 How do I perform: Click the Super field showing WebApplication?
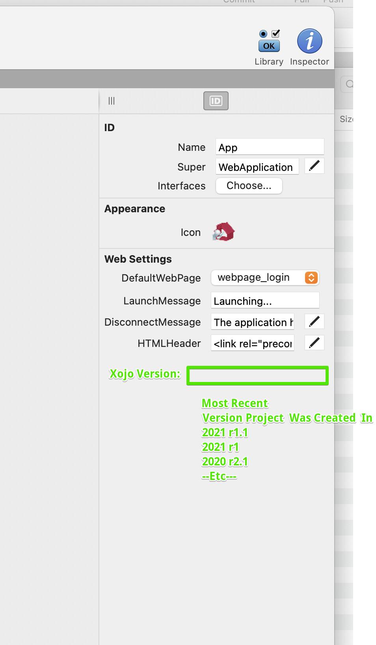257,167
